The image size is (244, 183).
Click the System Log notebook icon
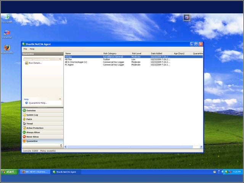(x=24, y=115)
